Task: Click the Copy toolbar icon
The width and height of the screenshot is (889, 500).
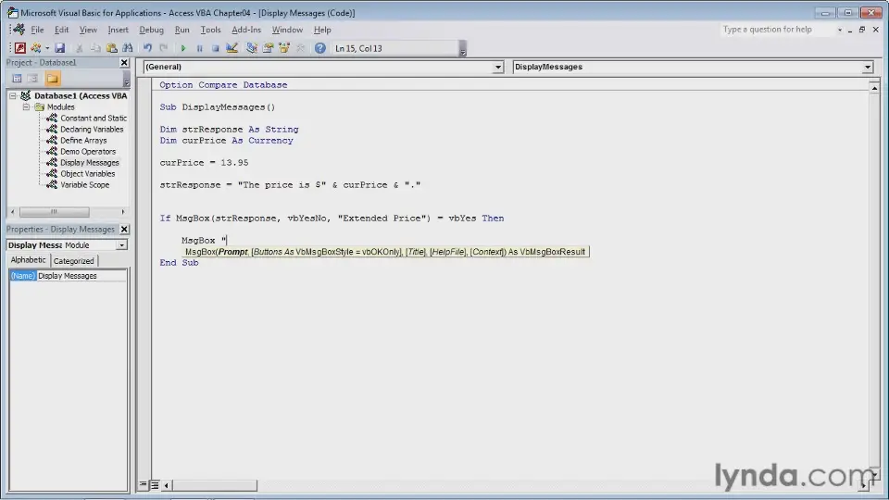Action: pyautogui.click(x=95, y=48)
